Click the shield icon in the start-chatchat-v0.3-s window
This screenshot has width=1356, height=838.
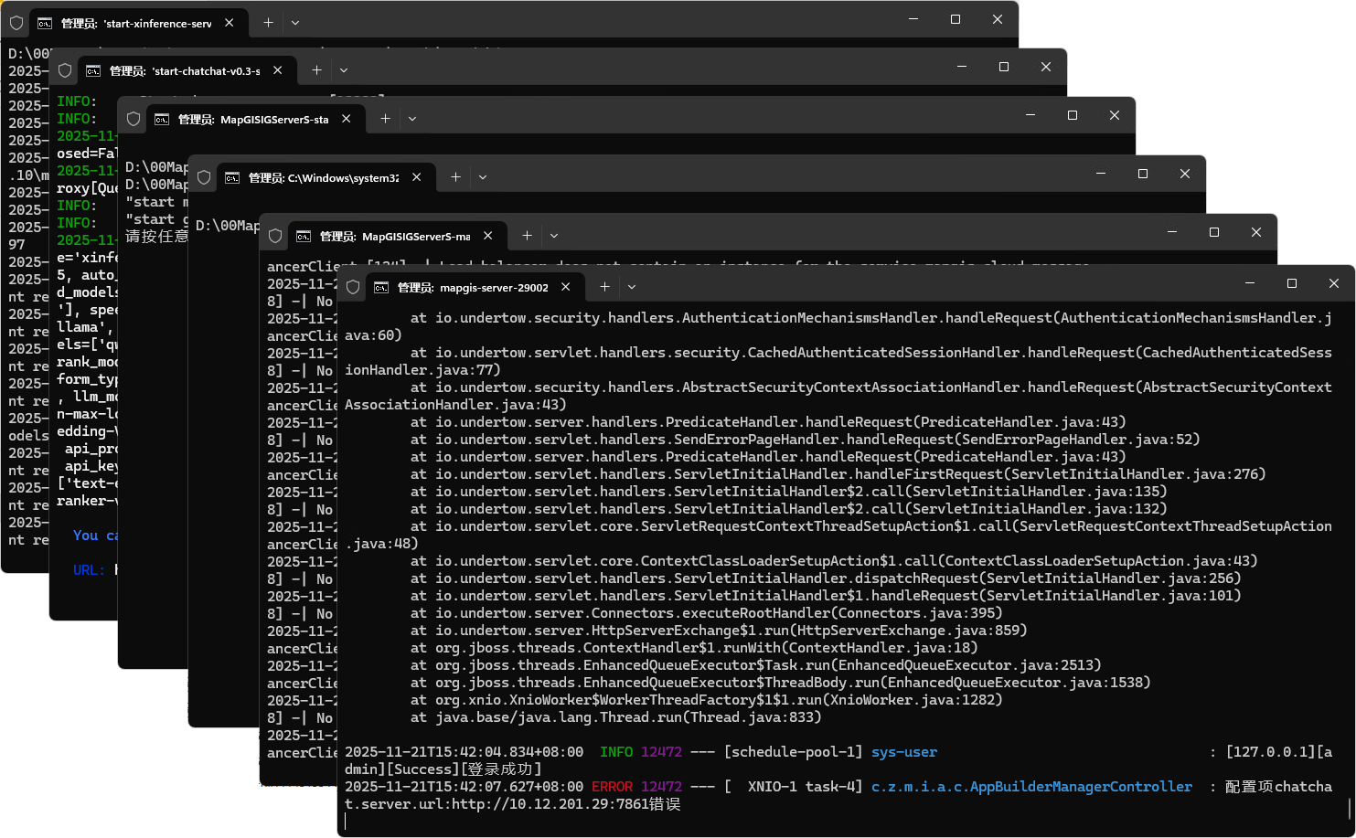click(x=65, y=70)
